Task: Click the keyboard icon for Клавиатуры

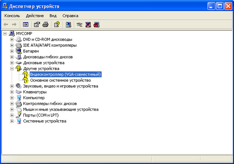Action: (19, 92)
